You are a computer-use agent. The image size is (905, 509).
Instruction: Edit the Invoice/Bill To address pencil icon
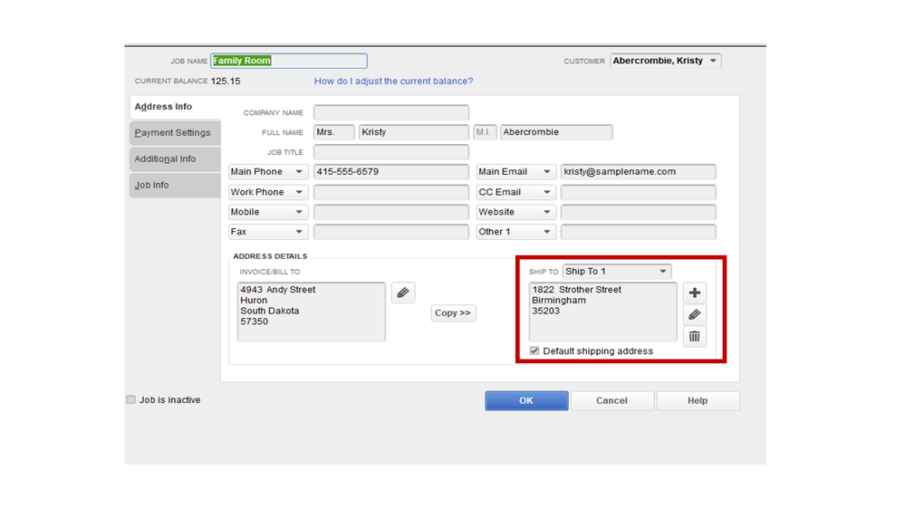403,293
